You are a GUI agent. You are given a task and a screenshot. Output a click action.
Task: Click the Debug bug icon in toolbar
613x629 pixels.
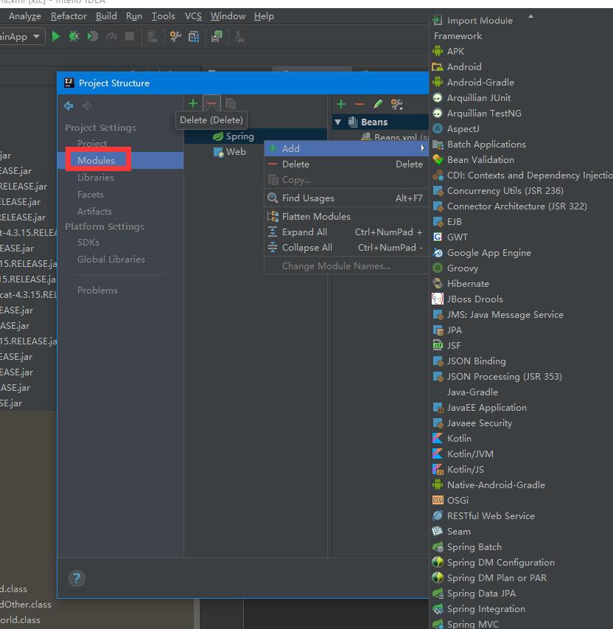pyautogui.click(x=74, y=37)
